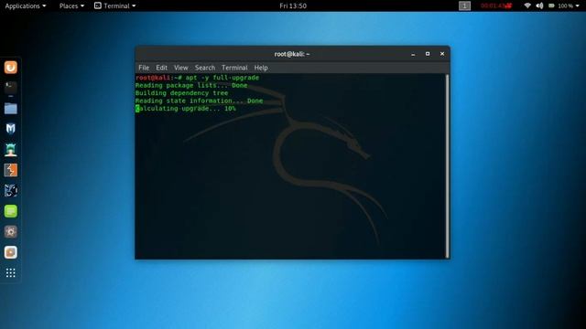Image resolution: width=586 pixels, height=329 pixels.
Task: Click the battery status icon
Action: (551, 5)
